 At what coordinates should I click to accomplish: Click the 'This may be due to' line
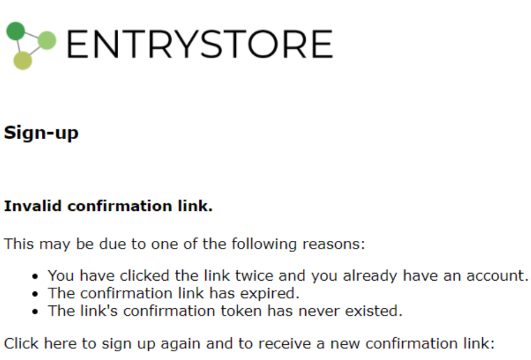[x=184, y=243]
